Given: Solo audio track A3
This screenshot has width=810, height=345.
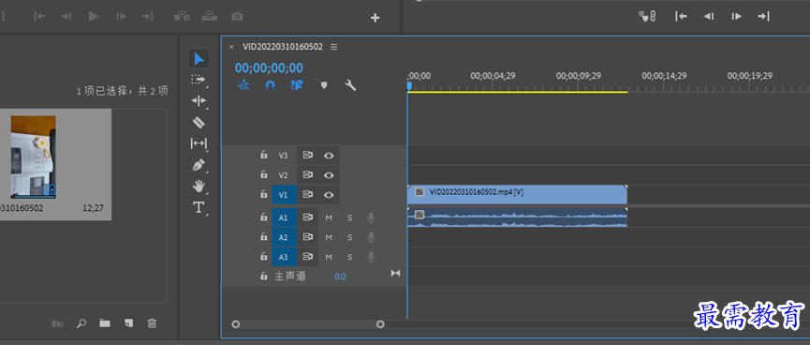Looking at the screenshot, I should (349, 257).
